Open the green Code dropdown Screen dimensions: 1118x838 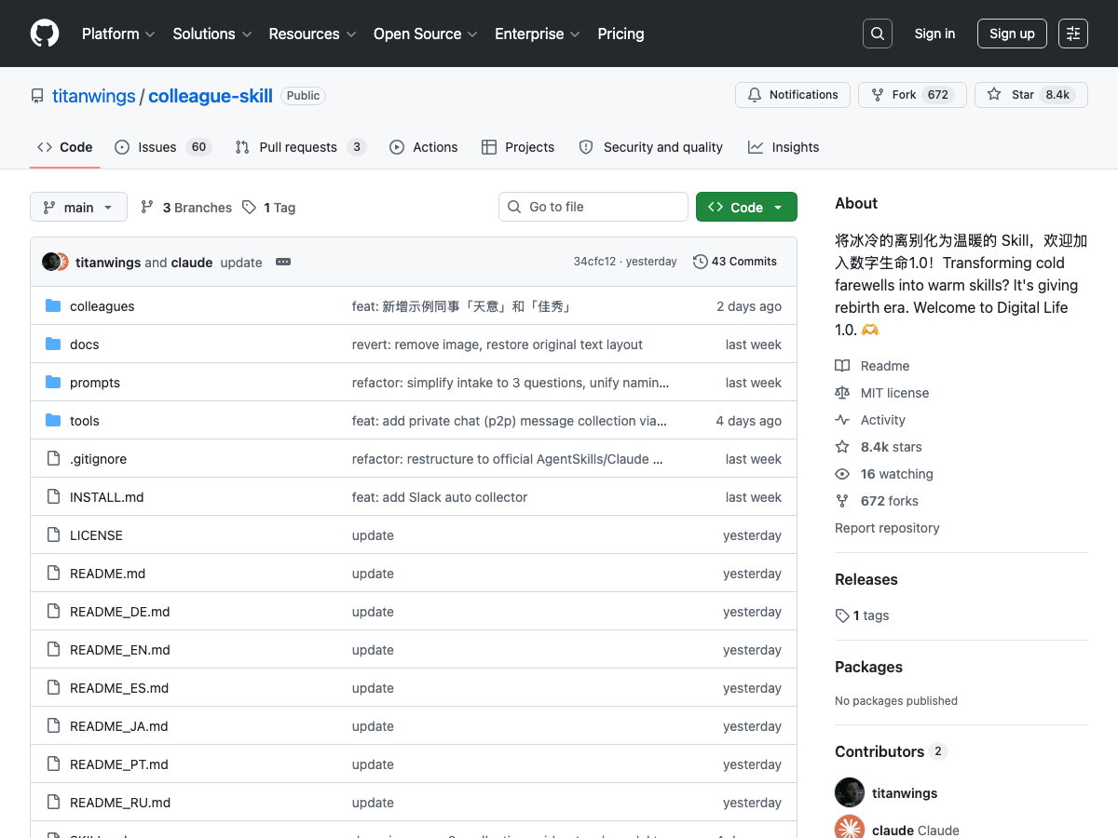pos(746,207)
